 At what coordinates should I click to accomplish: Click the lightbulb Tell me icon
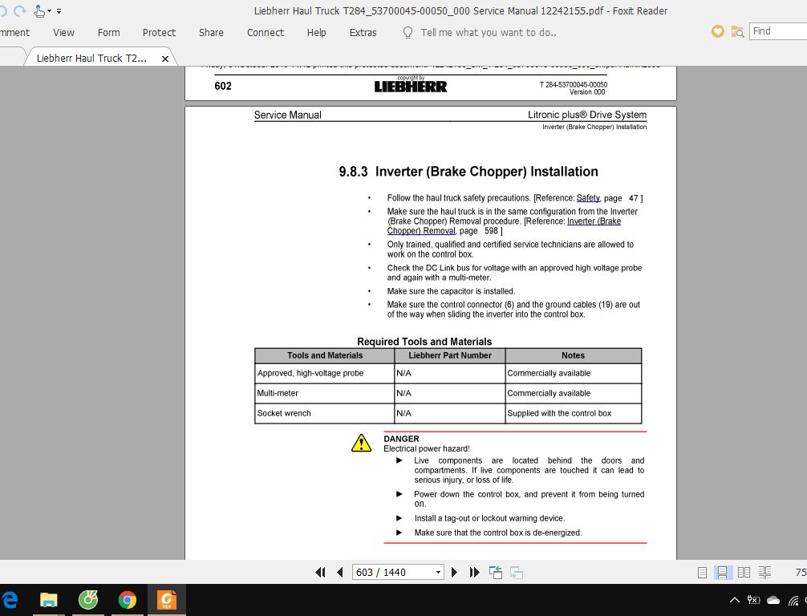coord(408,32)
